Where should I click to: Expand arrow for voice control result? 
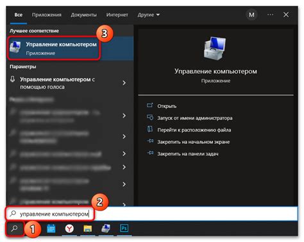click(124, 83)
